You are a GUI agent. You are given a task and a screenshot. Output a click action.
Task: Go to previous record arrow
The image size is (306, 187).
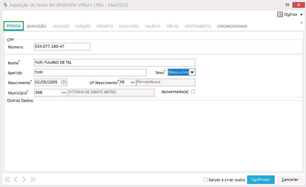point(15,180)
